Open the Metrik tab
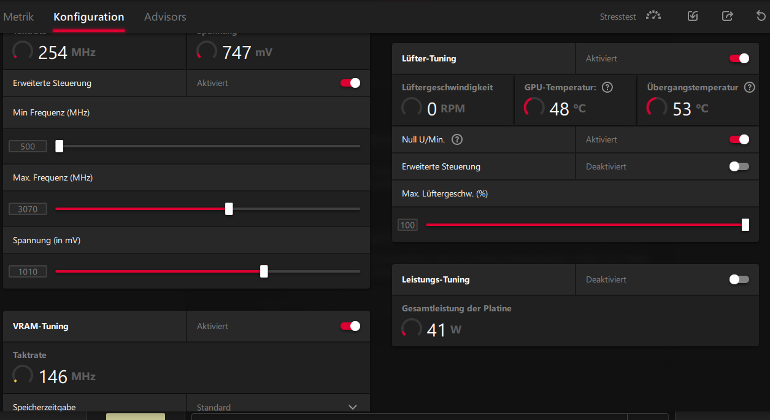This screenshot has height=420, width=770. coord(18,17)
